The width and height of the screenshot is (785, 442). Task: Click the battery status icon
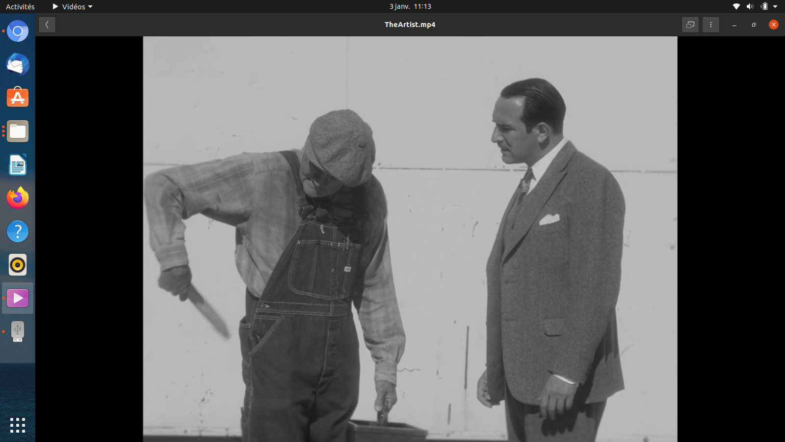click(764, 7)
